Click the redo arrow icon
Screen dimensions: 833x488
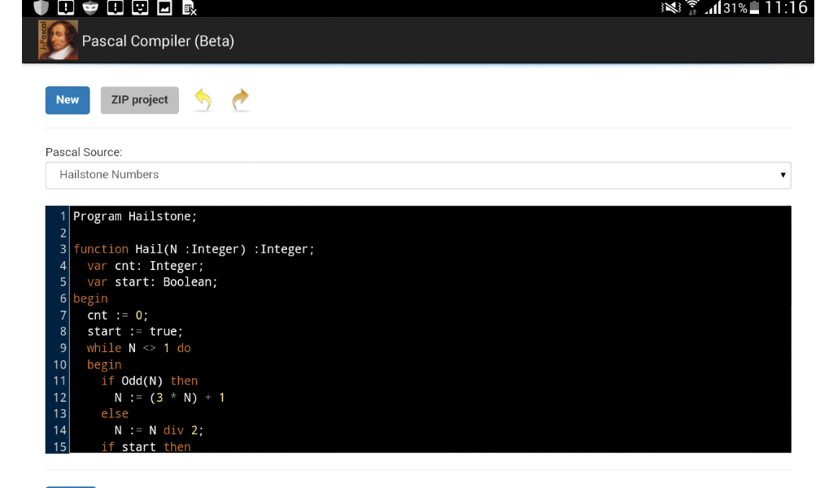tap(240, 99)
